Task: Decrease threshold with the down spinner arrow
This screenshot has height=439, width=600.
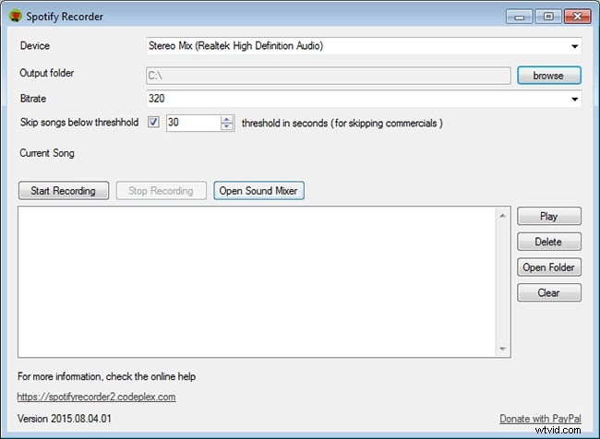Action: pyautogui.click(x=227, y=127)
